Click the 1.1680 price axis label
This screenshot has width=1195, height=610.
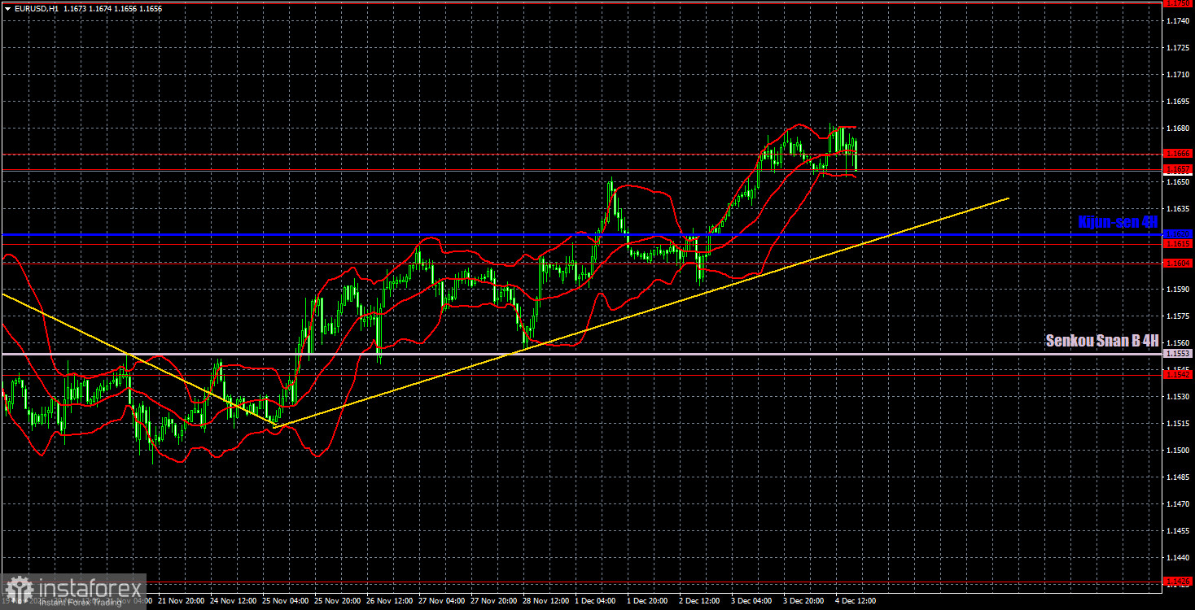1178,129
